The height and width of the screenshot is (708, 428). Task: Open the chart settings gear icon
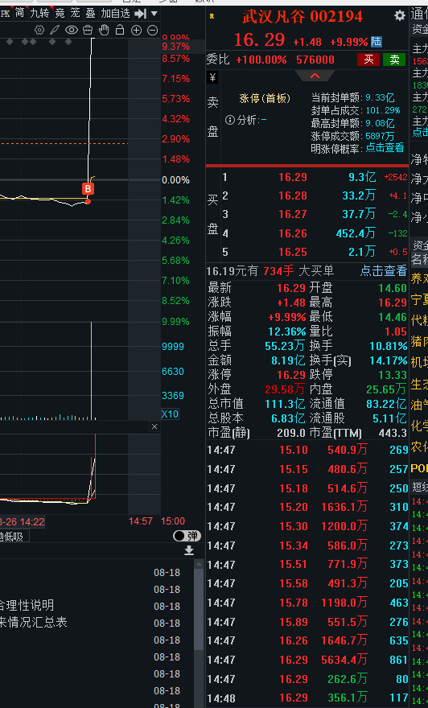39,31
